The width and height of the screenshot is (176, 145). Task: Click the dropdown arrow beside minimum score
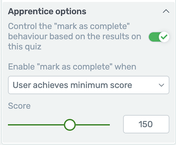tap(161, 85)
